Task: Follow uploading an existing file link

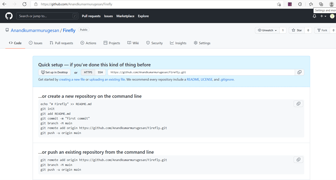Action: click(107, 79)
